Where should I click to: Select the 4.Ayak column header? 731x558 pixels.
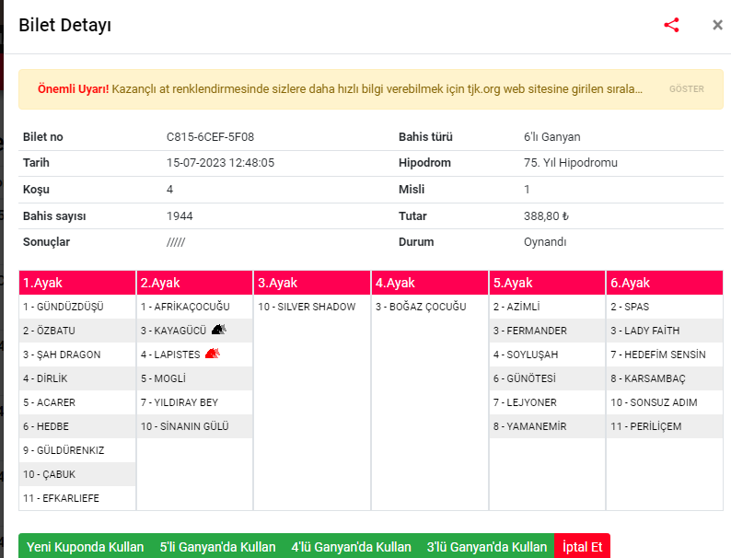(430, 283)
